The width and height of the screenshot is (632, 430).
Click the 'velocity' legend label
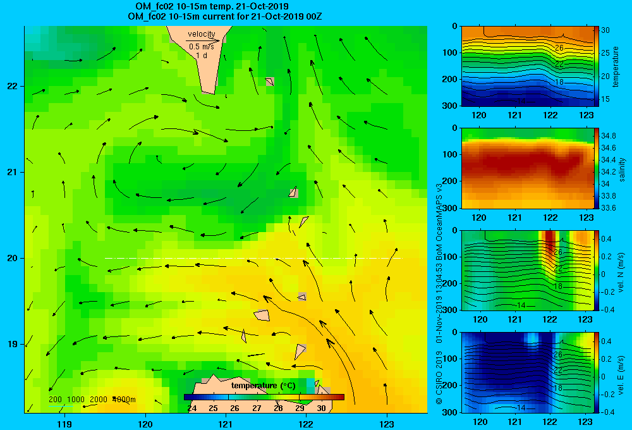click(x=202, y=34)
